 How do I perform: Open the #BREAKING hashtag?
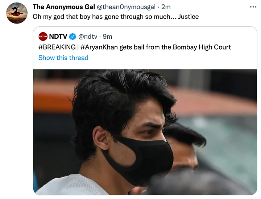point(57,47)
